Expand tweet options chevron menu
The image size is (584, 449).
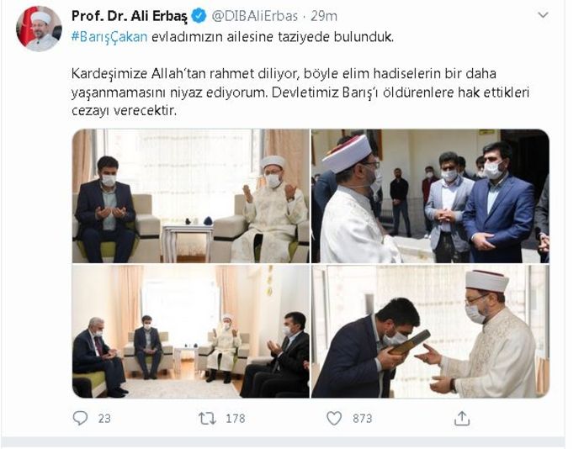[543, 15]
